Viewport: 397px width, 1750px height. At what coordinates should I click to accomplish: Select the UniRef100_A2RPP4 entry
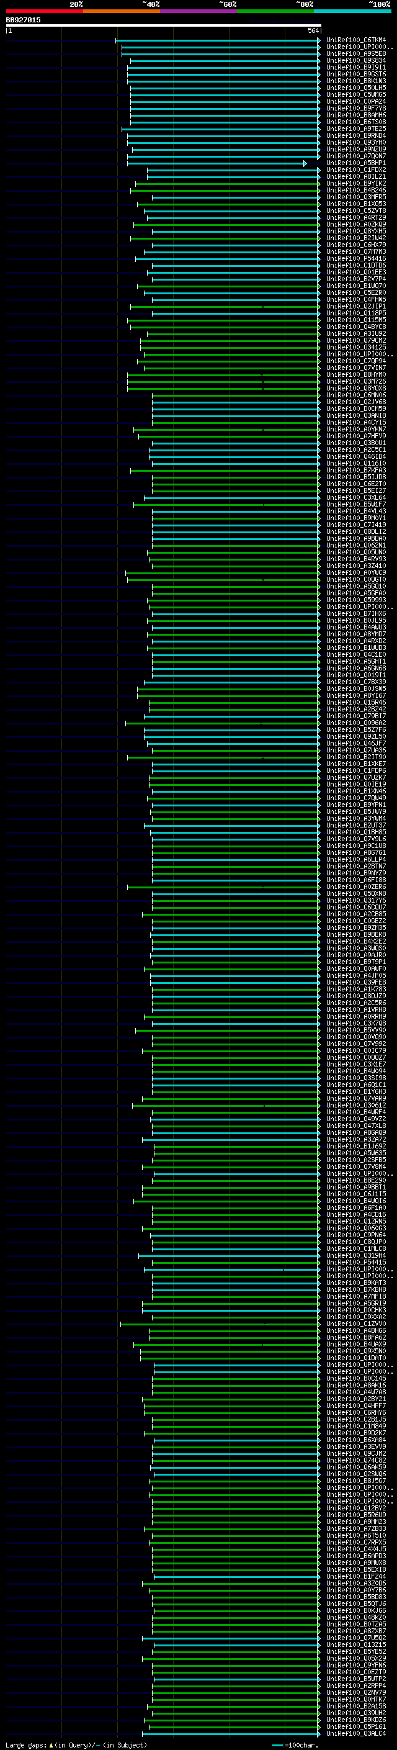coord(355,1685)
